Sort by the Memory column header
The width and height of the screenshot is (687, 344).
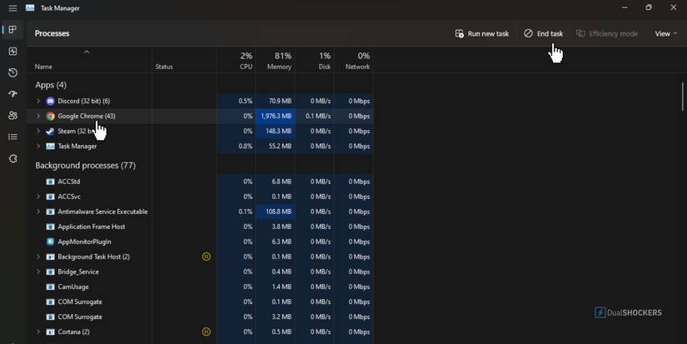pyautogui.click(x=276, y=61)
